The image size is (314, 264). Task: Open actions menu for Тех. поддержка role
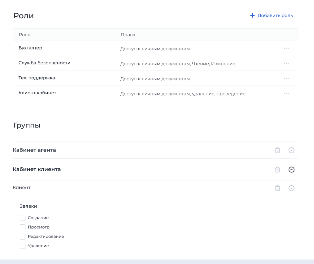286,78
